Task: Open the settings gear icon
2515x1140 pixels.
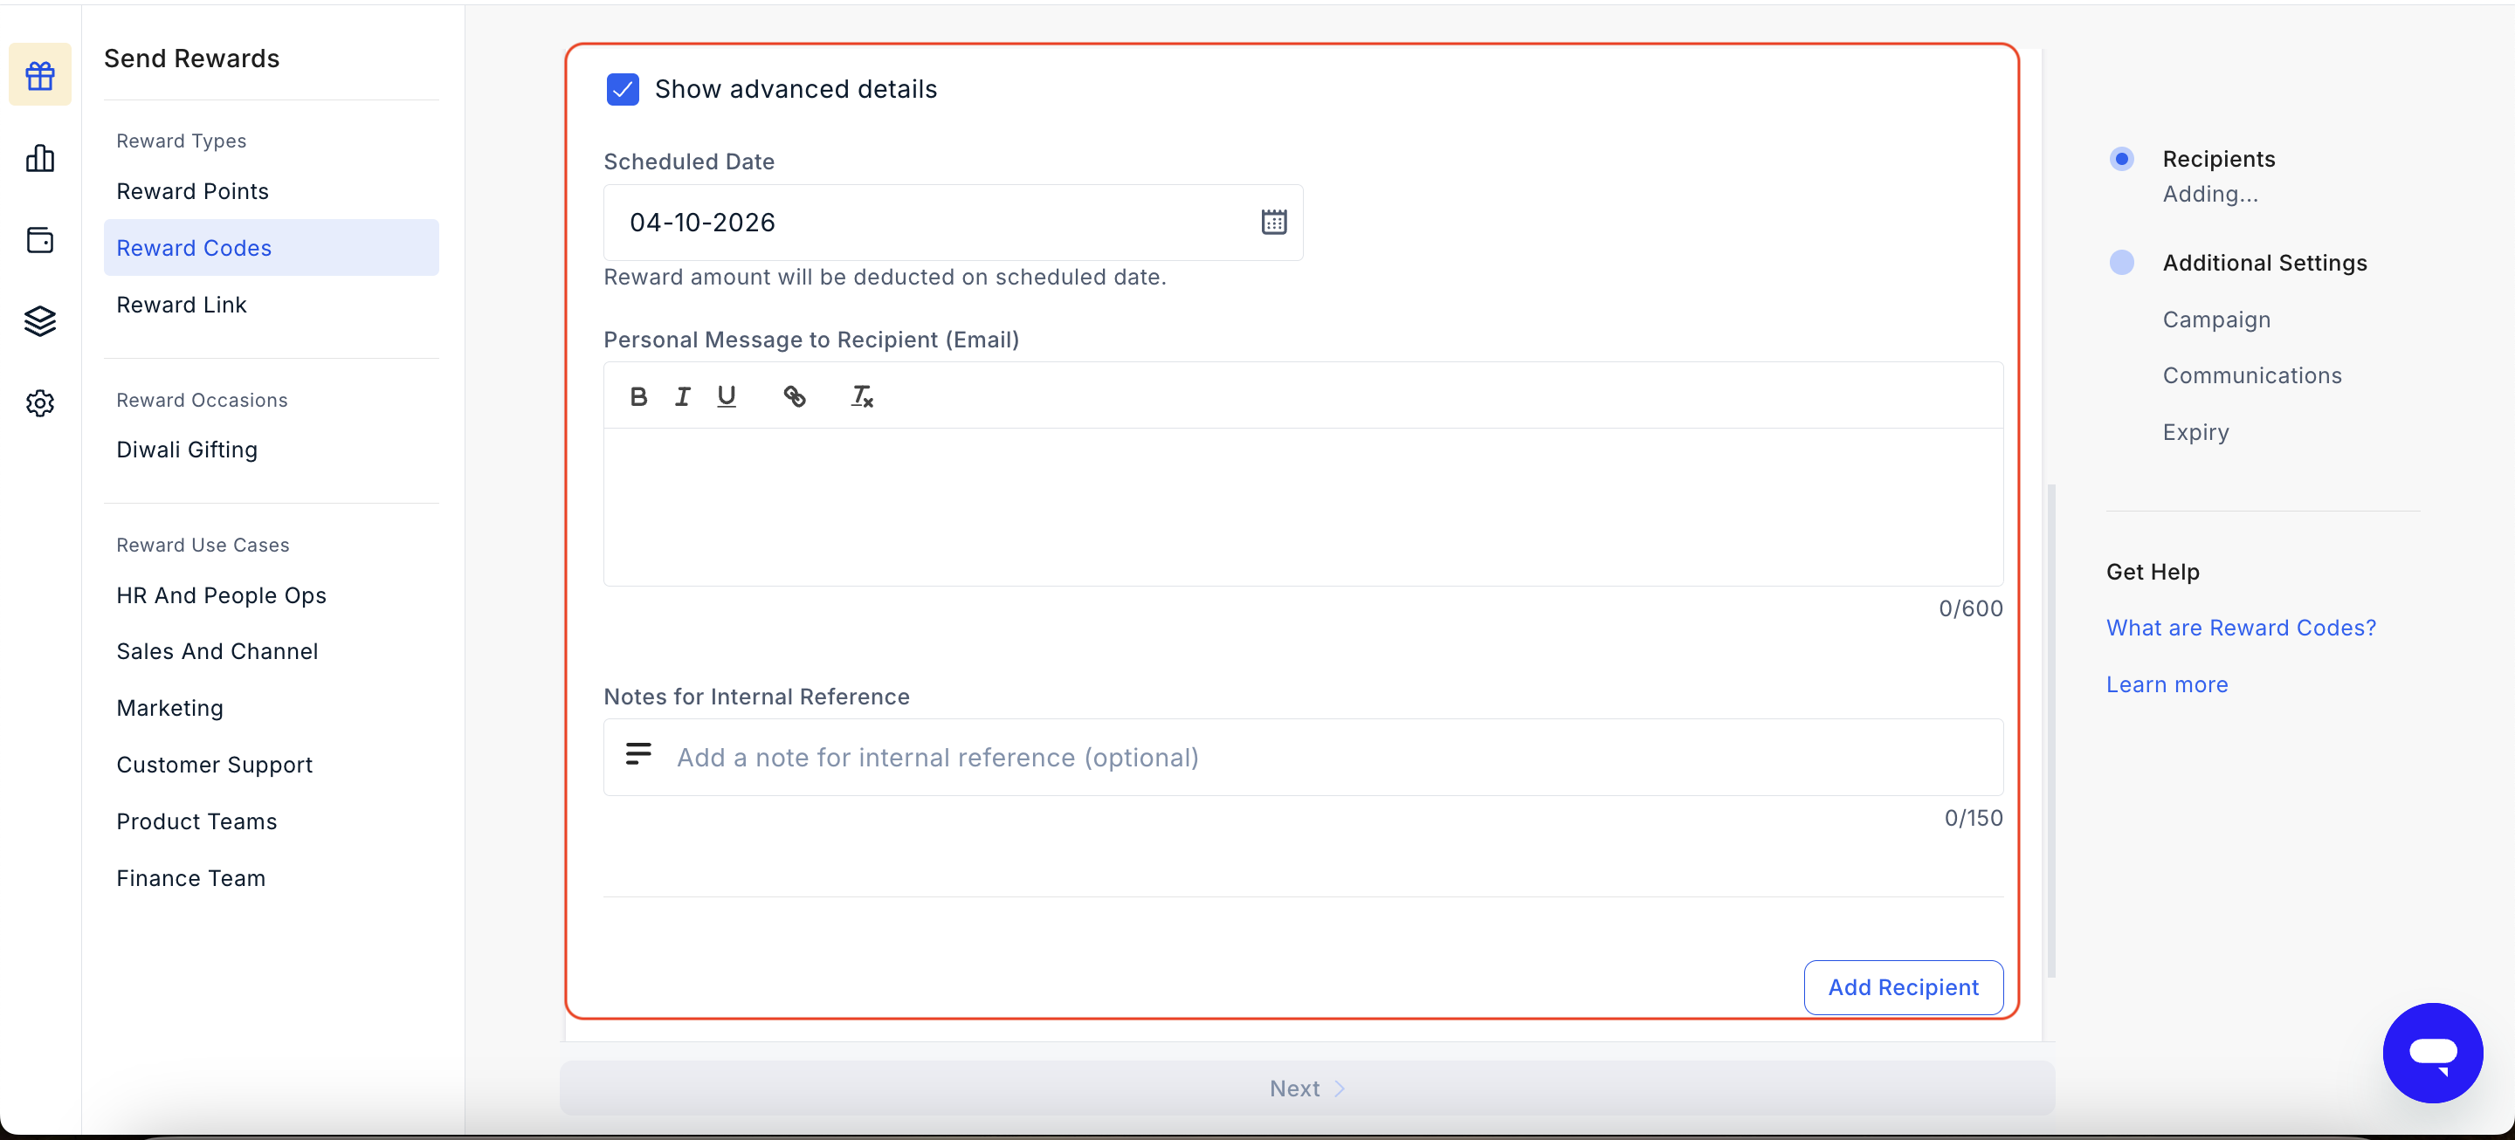Action: [x=40, y=403]
